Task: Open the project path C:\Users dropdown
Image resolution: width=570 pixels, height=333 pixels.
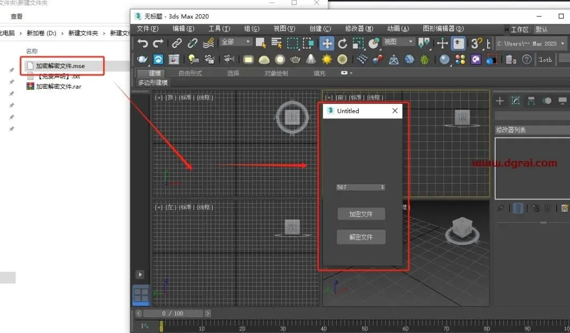Action: point(530,44)
